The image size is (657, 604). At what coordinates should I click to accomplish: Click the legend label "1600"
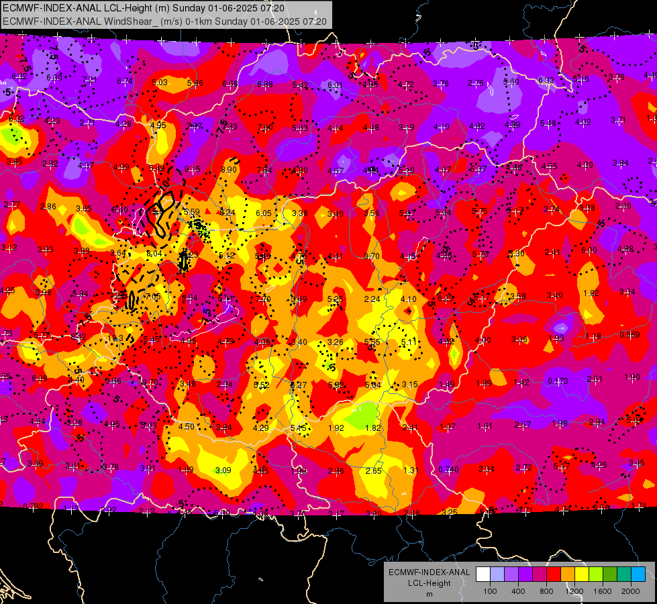click(x=603, y=591)
